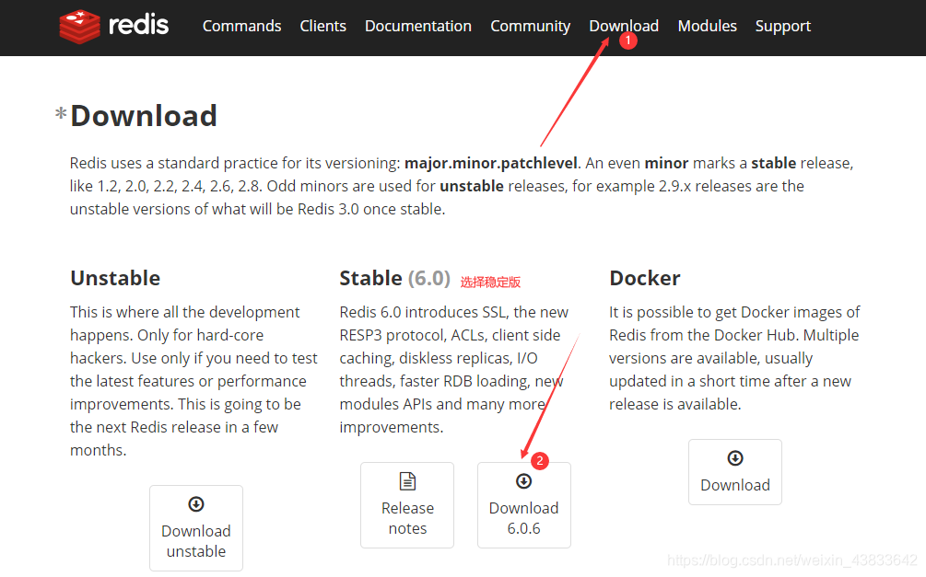Click the download arrow icon above Download 6.0.6
Screen dimensions: 926x577
(524, 481)
